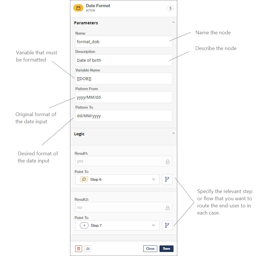Edit the Pattern From field
Image resolution: width=259 pixels, height=256 pixels.
pyautogui.click(x=123, y=97)
